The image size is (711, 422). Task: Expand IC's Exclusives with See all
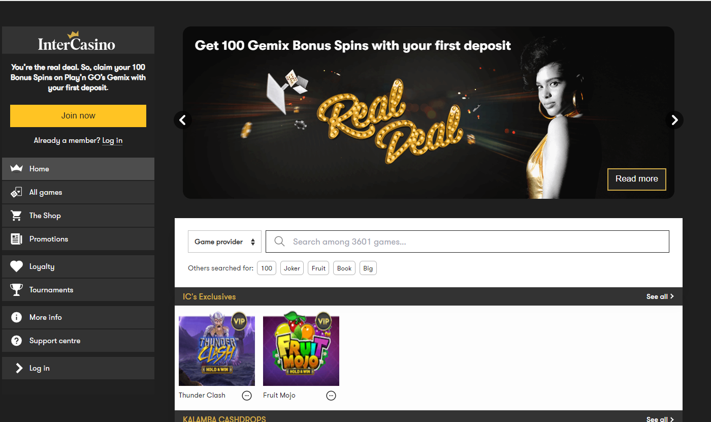pyautogui.click(x=660, y=296)
